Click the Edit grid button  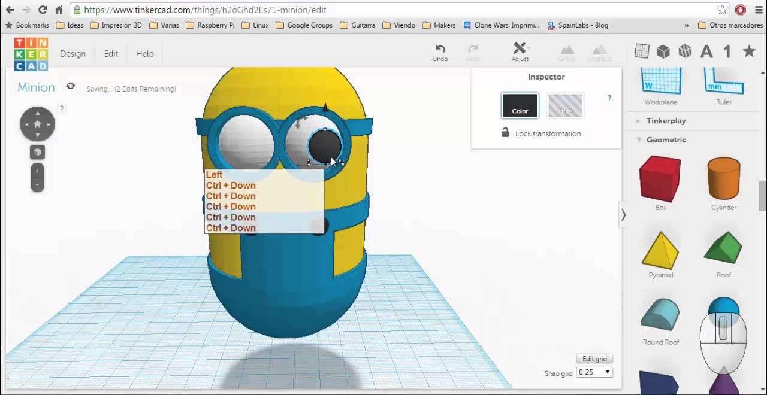coord(594,358)
